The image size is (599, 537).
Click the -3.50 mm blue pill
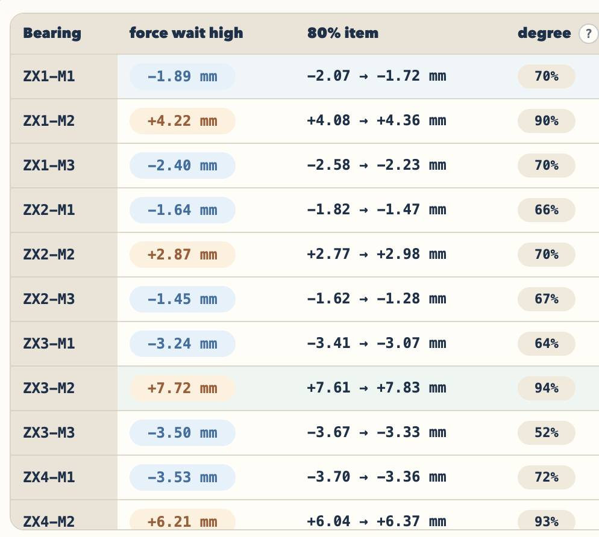(182, 433)
